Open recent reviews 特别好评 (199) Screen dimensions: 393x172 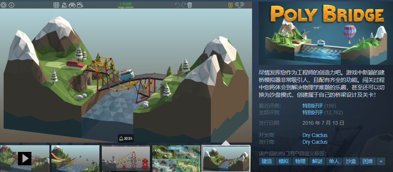tap(319, 106)
